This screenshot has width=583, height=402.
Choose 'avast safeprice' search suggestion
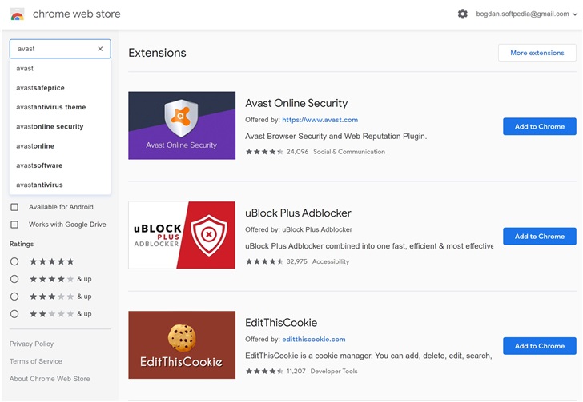point(40,88)
